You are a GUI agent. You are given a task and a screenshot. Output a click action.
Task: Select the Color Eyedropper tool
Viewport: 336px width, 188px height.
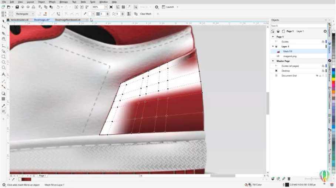coord(3,106)
